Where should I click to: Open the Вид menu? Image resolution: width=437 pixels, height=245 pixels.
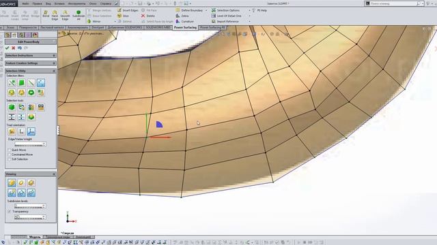48,3
